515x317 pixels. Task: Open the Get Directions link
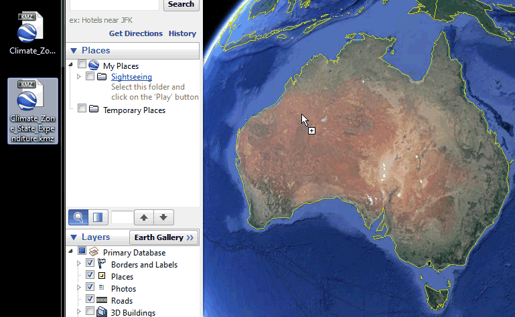[135, 33]
